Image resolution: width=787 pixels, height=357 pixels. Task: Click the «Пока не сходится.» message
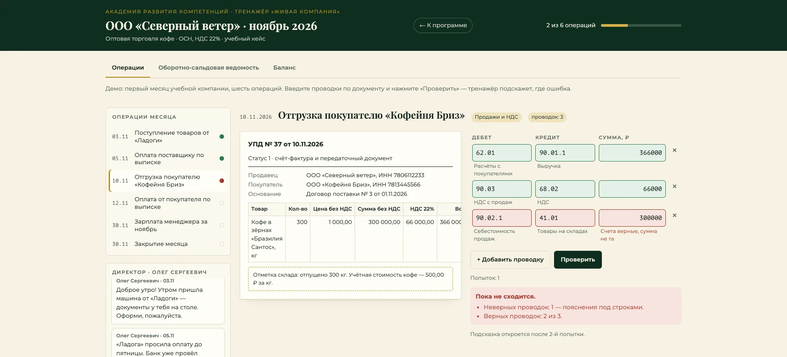[x=505, y=296]
